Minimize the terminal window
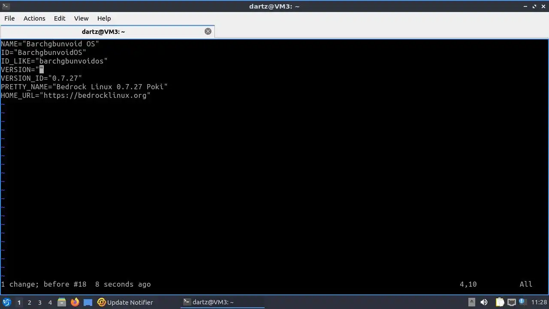 pos(526,6)
